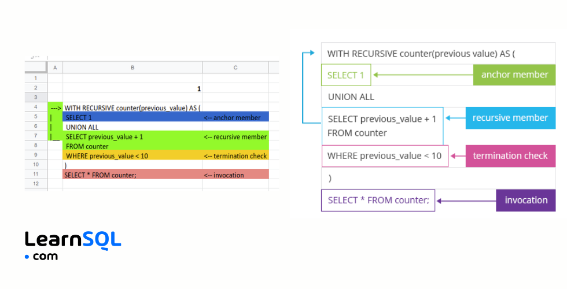This screenshot has height=289, width=567.
Task: Click yellow spreadsheet cell 'WHERE previous_value < 10'
Action: 132,155
